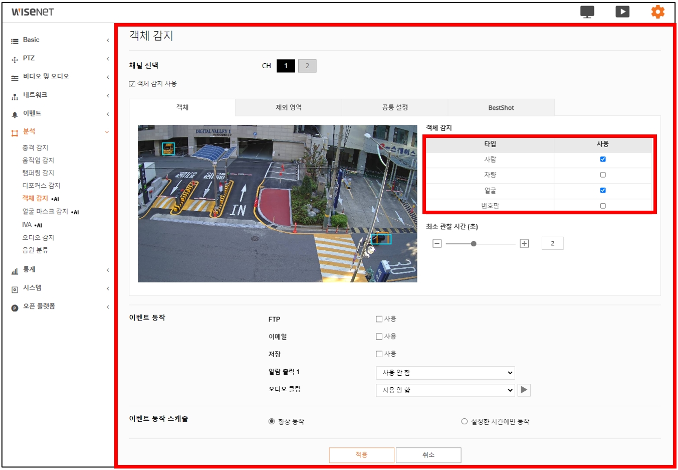Enable the 차량 detection checkbox
678x470 pixels.
pyautogui.click(x=603, y=175)
